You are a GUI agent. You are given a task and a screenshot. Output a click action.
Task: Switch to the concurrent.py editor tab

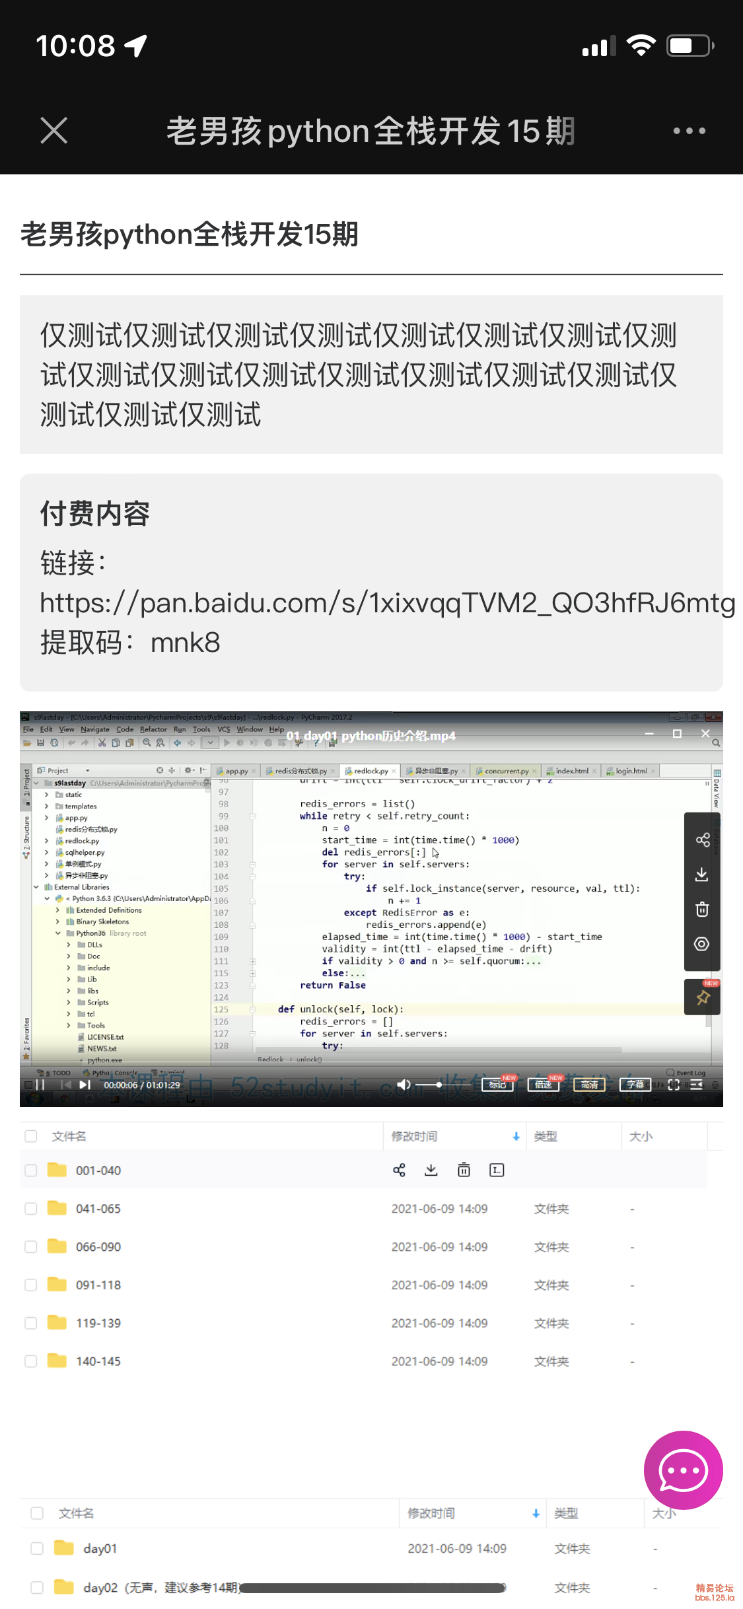tap(506, 771)
